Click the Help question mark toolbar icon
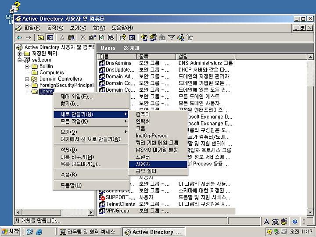Image resolution: width=316 pixels, height=237 pixels. (122, 37)
